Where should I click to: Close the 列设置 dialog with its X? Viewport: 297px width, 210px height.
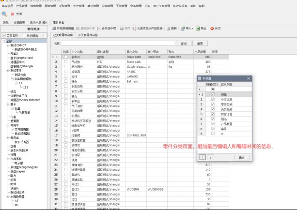coord(249,78)
